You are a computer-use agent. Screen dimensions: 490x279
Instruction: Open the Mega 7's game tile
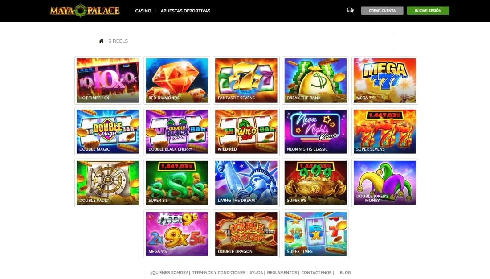tap(385, 80)
